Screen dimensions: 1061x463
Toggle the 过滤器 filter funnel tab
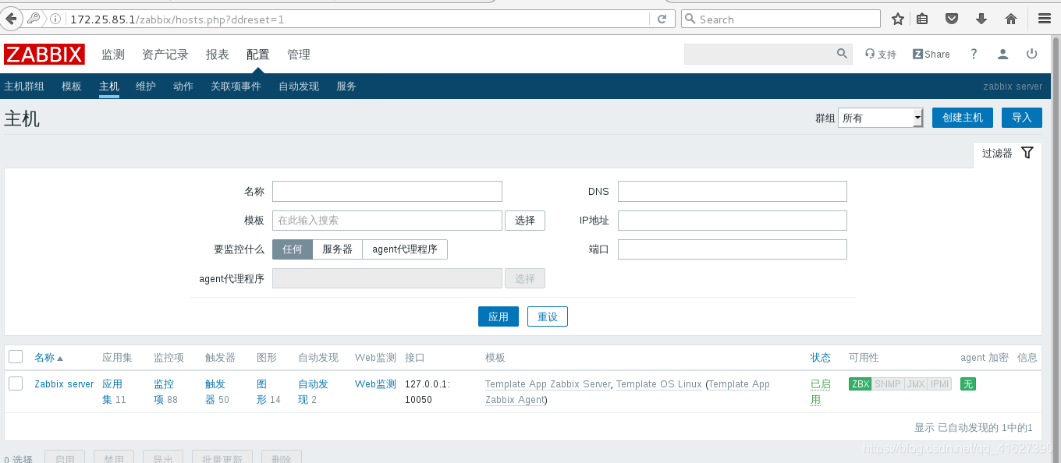pos(1007,154)
